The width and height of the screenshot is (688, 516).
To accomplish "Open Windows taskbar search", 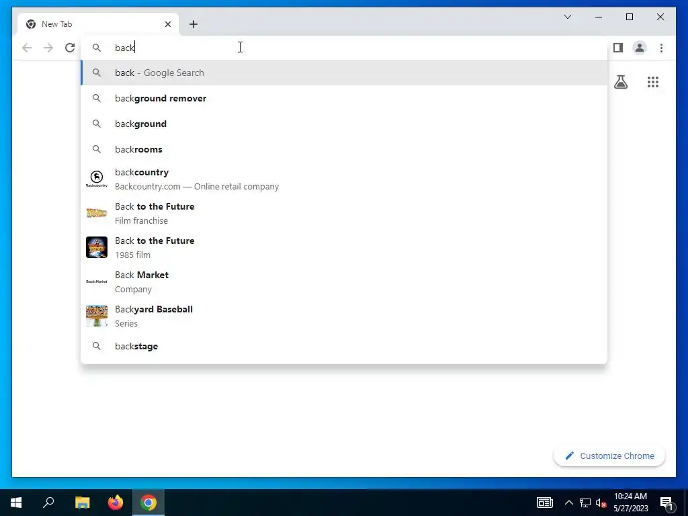I will (48, 503).
